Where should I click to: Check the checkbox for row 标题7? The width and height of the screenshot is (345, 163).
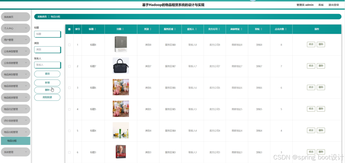(x=69, y=66)
